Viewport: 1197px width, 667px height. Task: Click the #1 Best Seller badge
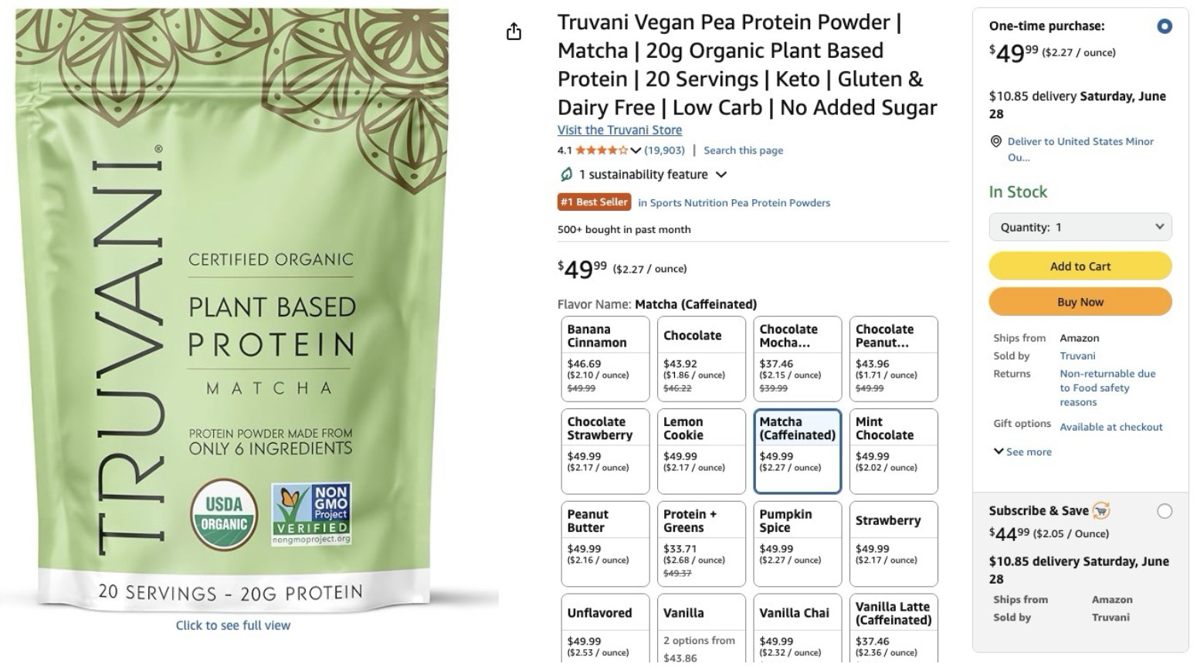pyautogui.click(x=594, y=202)
